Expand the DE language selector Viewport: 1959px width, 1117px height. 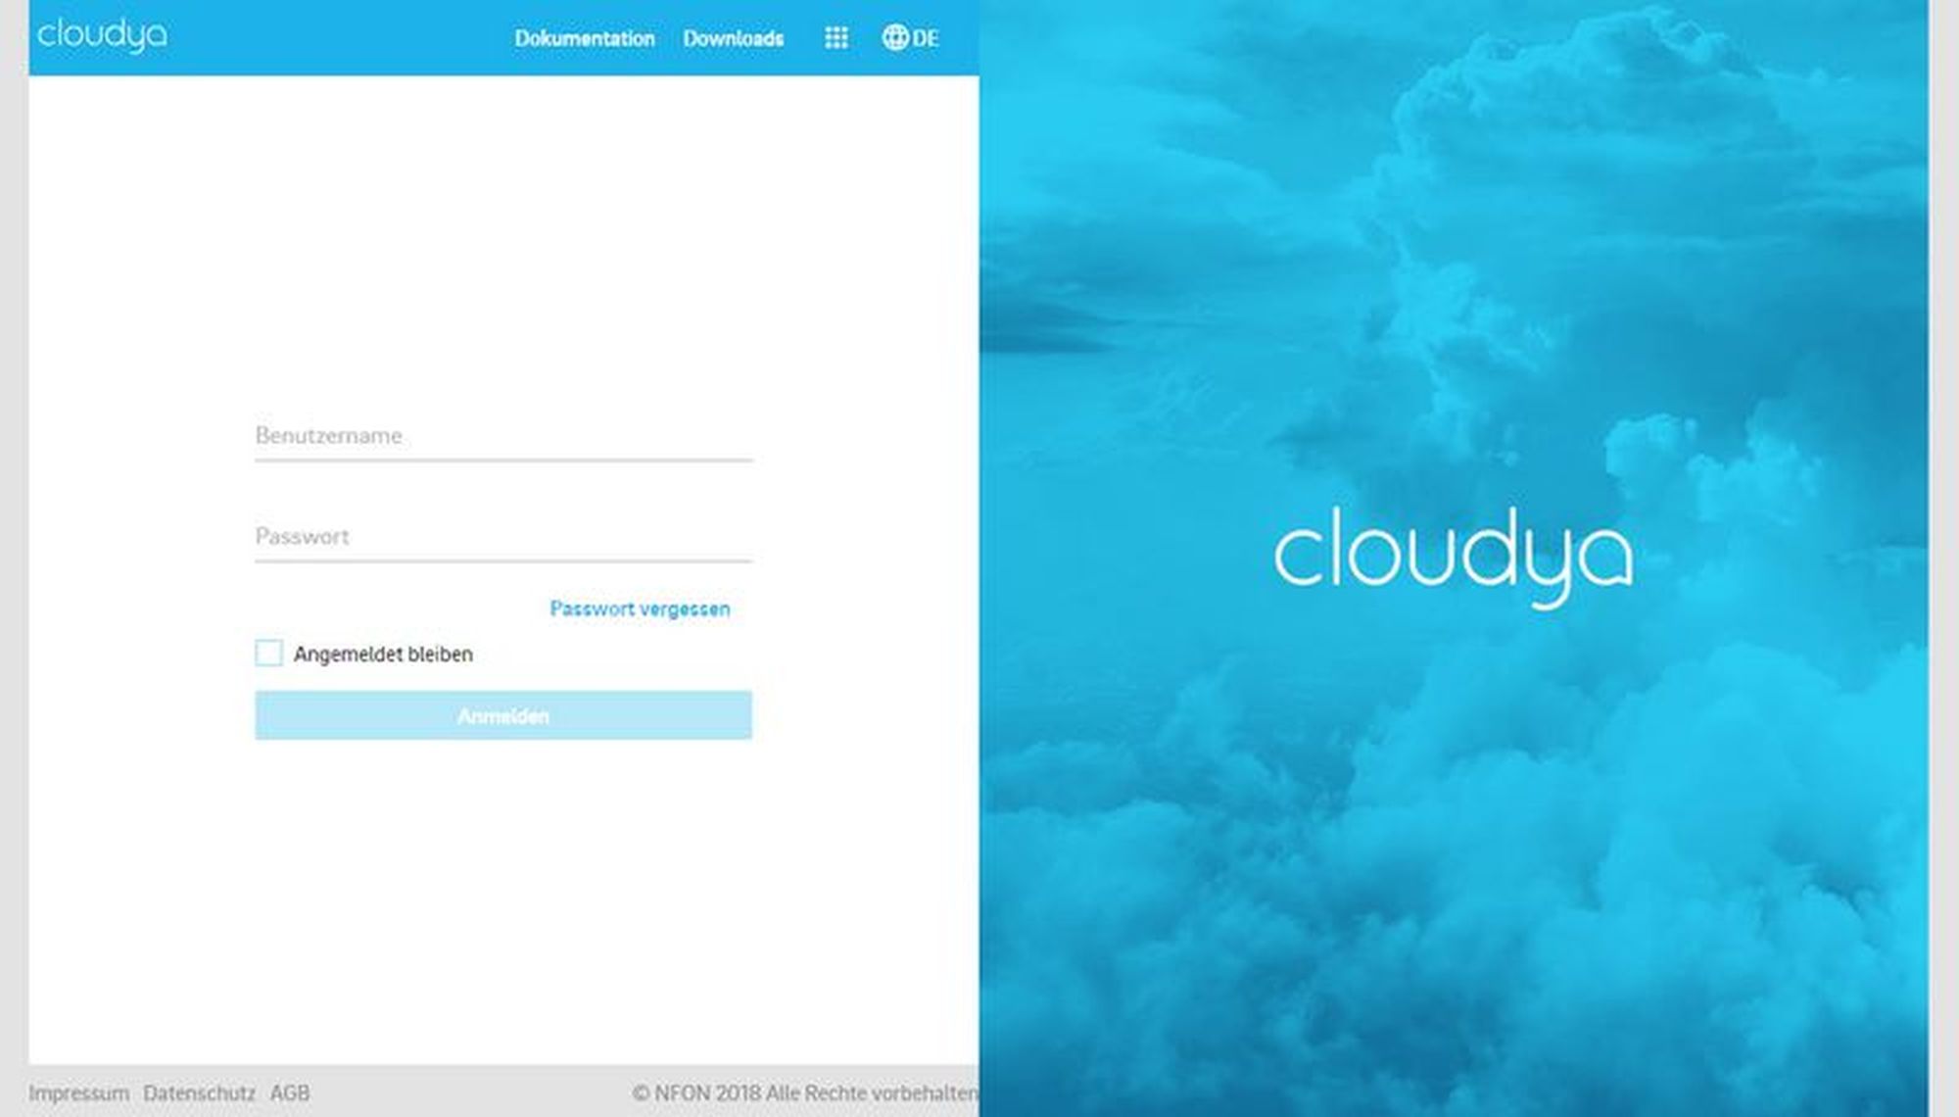point(926,38)
